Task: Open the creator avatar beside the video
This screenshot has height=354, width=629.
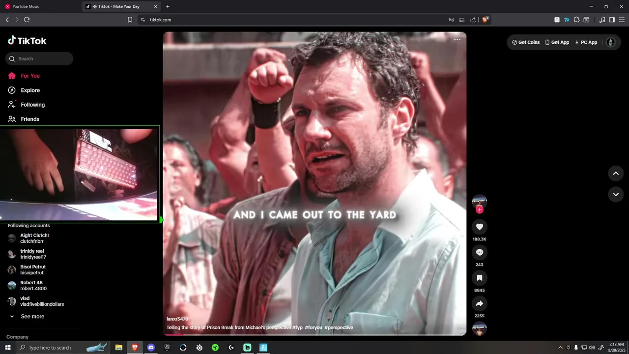Action: point(480,202)
